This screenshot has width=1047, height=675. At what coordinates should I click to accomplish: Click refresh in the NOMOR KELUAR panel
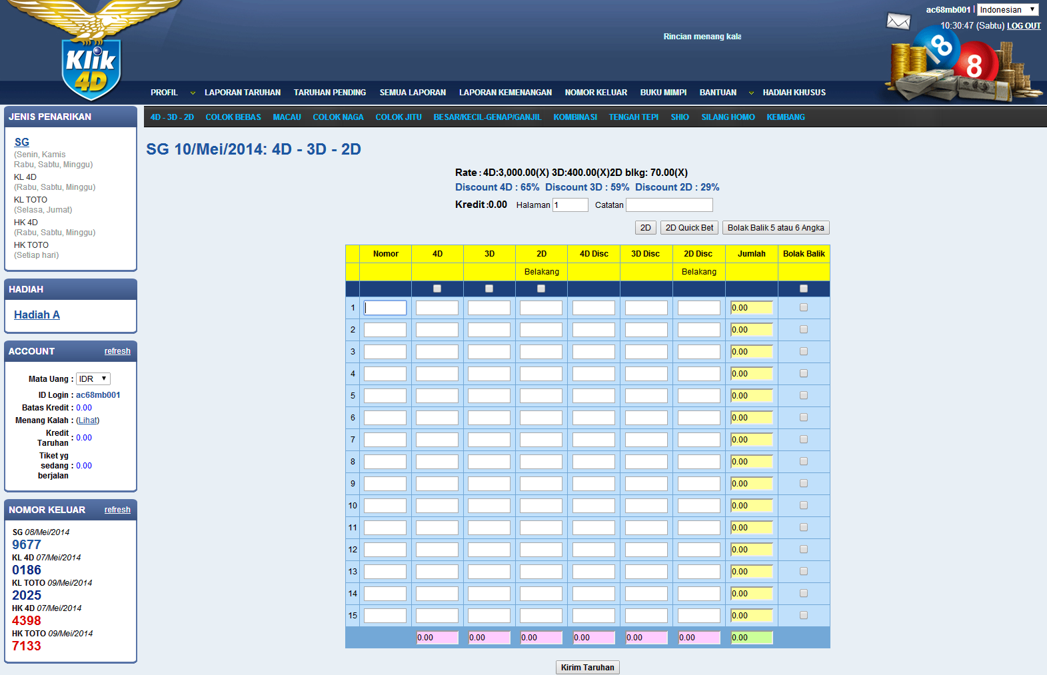click(x=117, y=510)
